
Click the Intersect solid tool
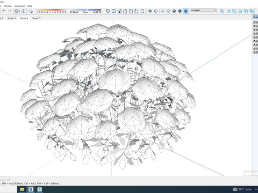[229, 11]
